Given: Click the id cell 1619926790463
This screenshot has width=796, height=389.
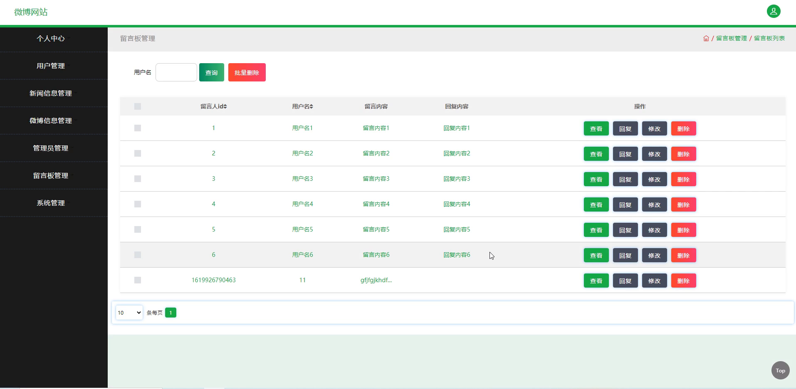Looking at the screenshot, I should click(213, 280).
